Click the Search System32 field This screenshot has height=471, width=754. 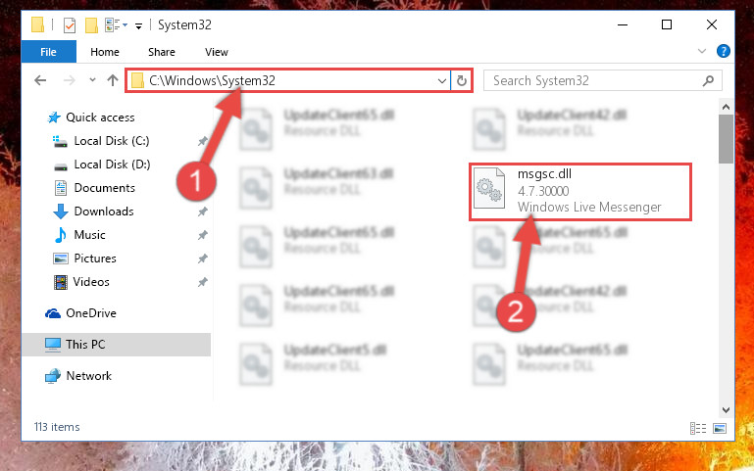coord(595,80)
